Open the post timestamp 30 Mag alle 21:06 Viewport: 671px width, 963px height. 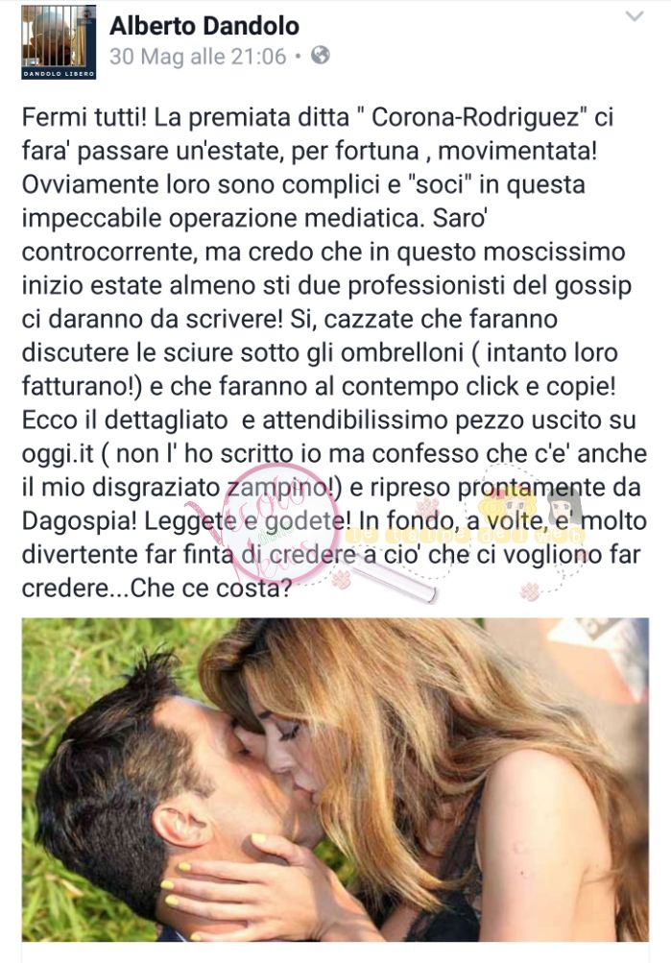point(198,57)
